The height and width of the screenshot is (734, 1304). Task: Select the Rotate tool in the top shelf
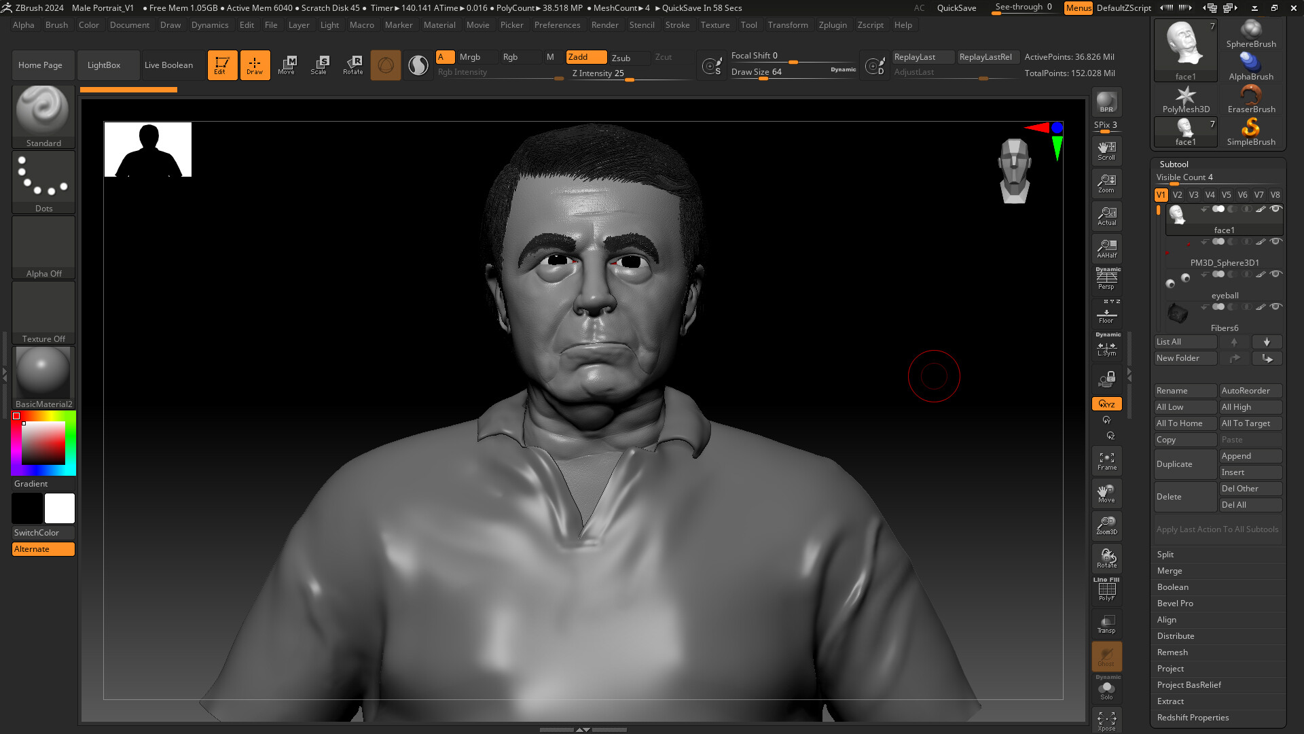point(352,65)
